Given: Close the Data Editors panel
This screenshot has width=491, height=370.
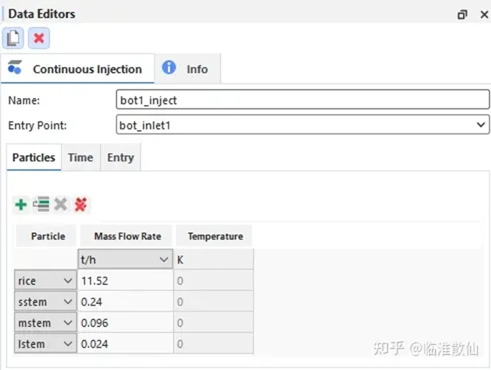Looking at the screenshot, I should click(484, 14).
